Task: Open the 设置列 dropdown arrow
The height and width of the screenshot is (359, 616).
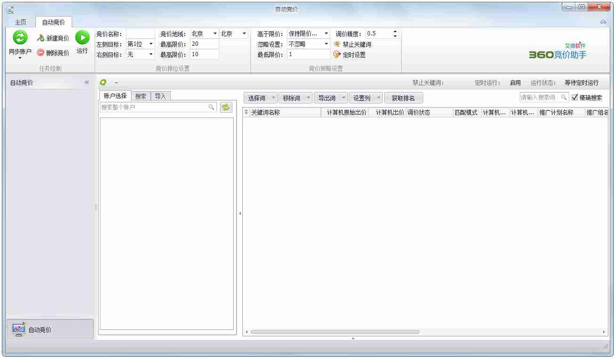Action: (378, 98)
